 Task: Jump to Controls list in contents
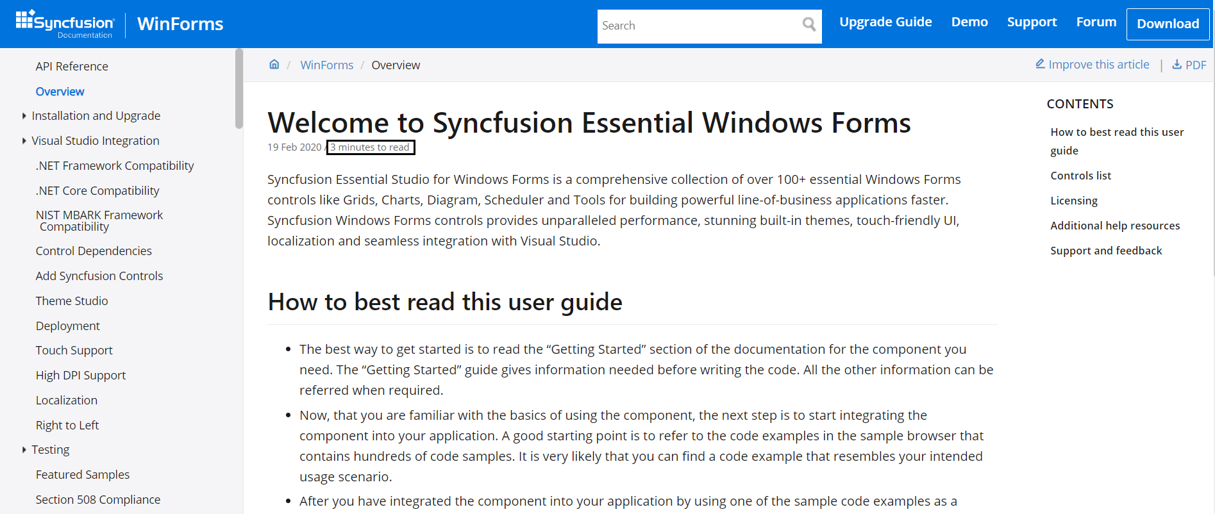(1080, 176)
